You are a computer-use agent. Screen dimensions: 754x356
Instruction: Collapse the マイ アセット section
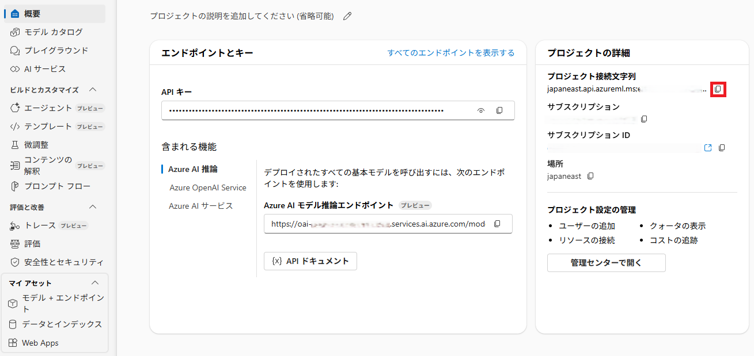pos(95,283)
